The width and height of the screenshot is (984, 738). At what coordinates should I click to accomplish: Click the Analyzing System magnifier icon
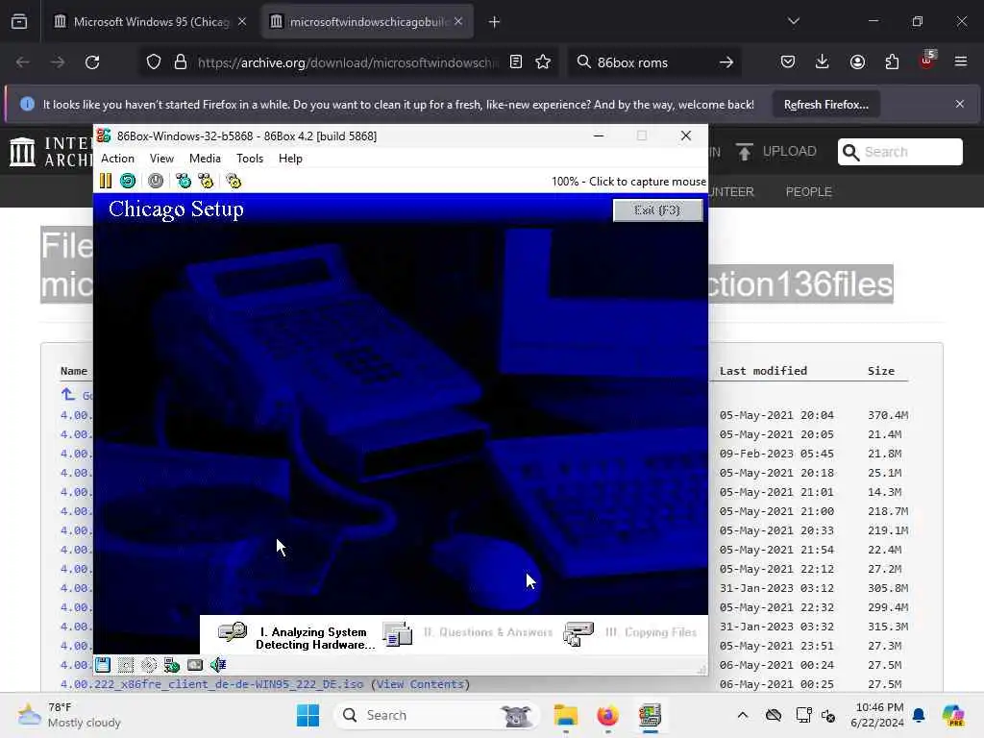click(233, 632)
